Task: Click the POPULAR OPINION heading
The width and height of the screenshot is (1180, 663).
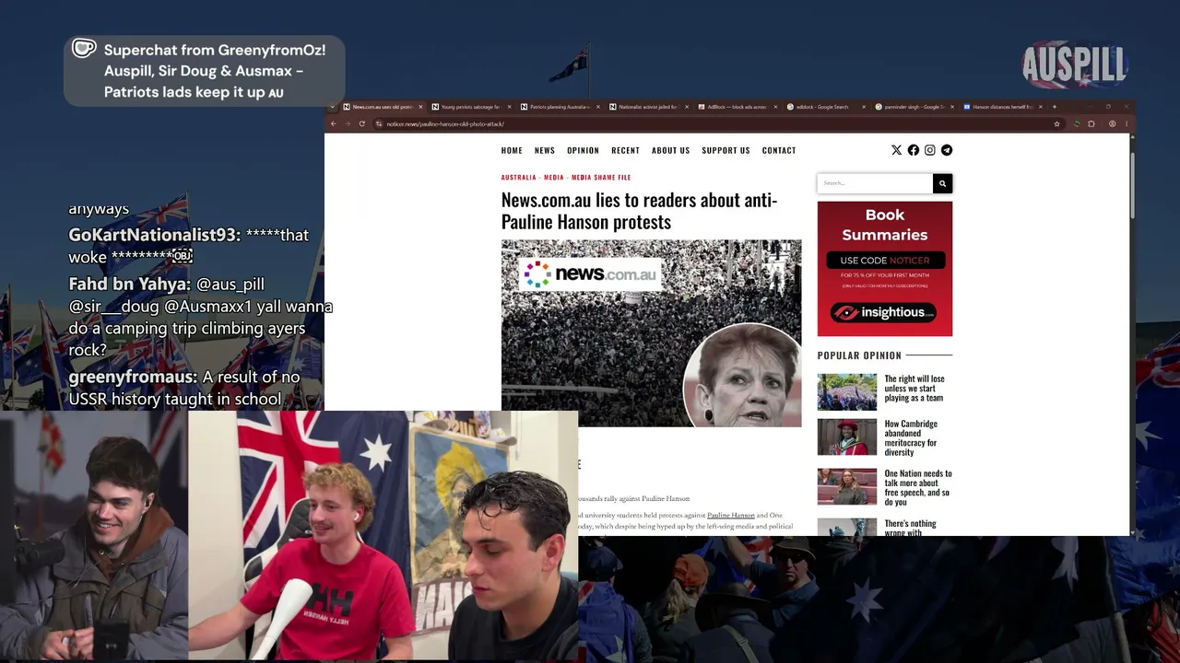Action: click(859, 355)
